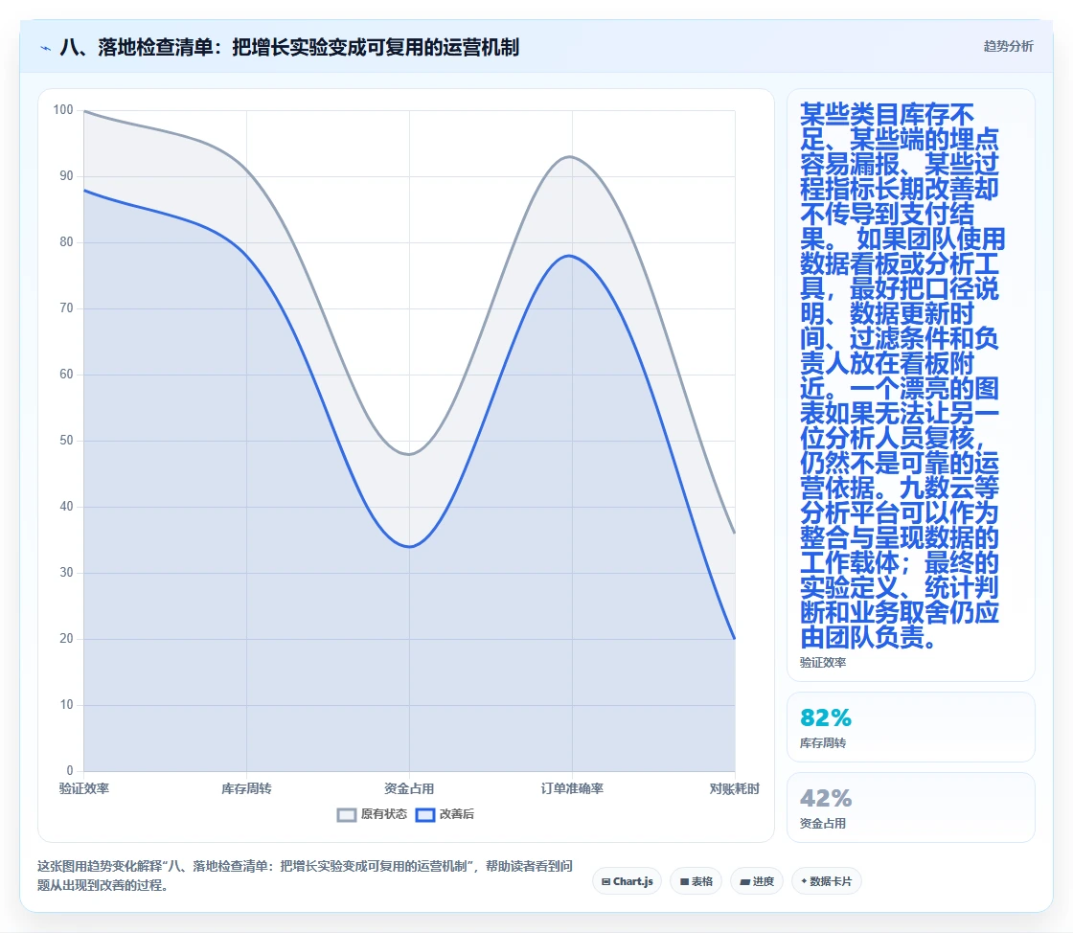This screenshot has width=1073, height=933.
Task: Click the 对账耗时 x-axis label
Action: pyautogui.click(x=734, y=788)
